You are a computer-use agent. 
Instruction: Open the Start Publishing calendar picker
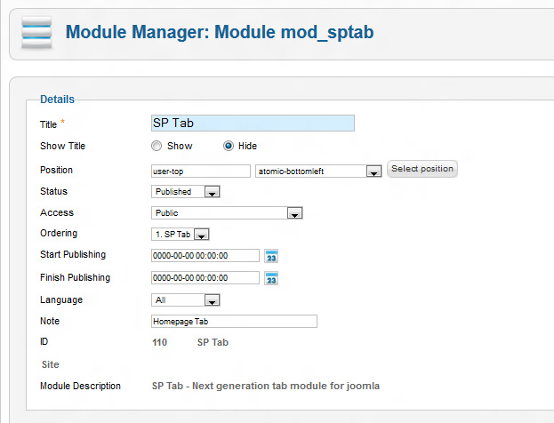tap(272, 256)
